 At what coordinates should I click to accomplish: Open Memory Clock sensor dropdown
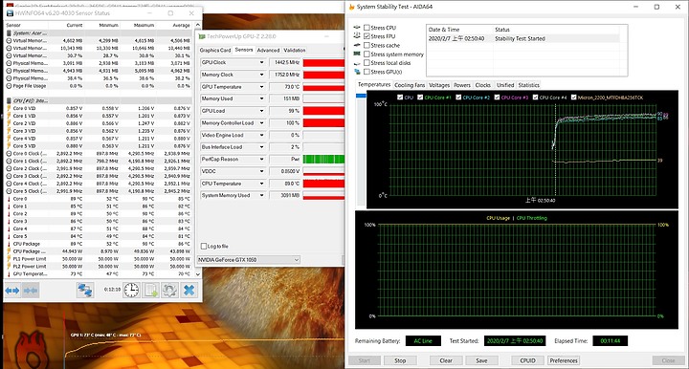[261, 75]
